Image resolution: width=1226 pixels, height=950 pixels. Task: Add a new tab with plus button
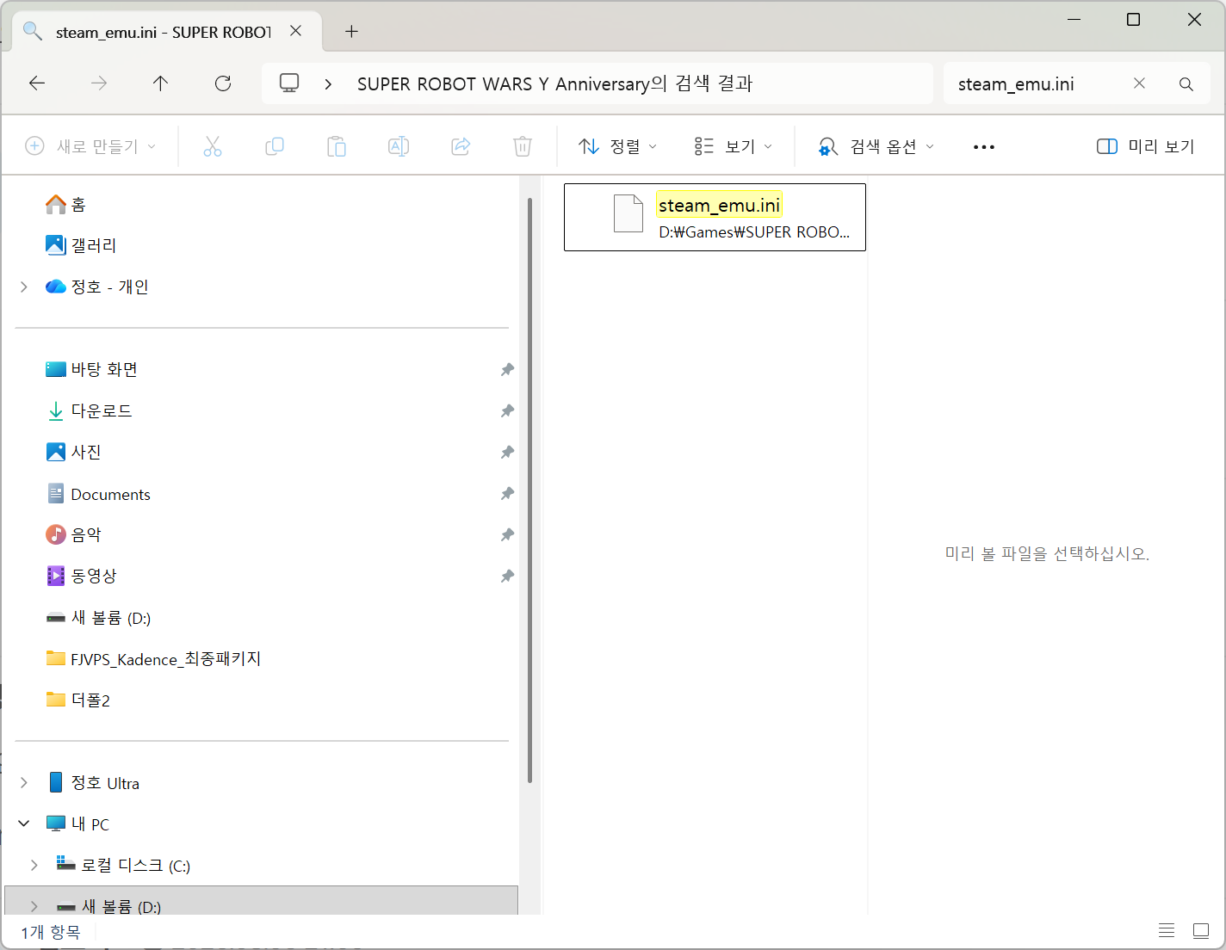pos(351,32)
